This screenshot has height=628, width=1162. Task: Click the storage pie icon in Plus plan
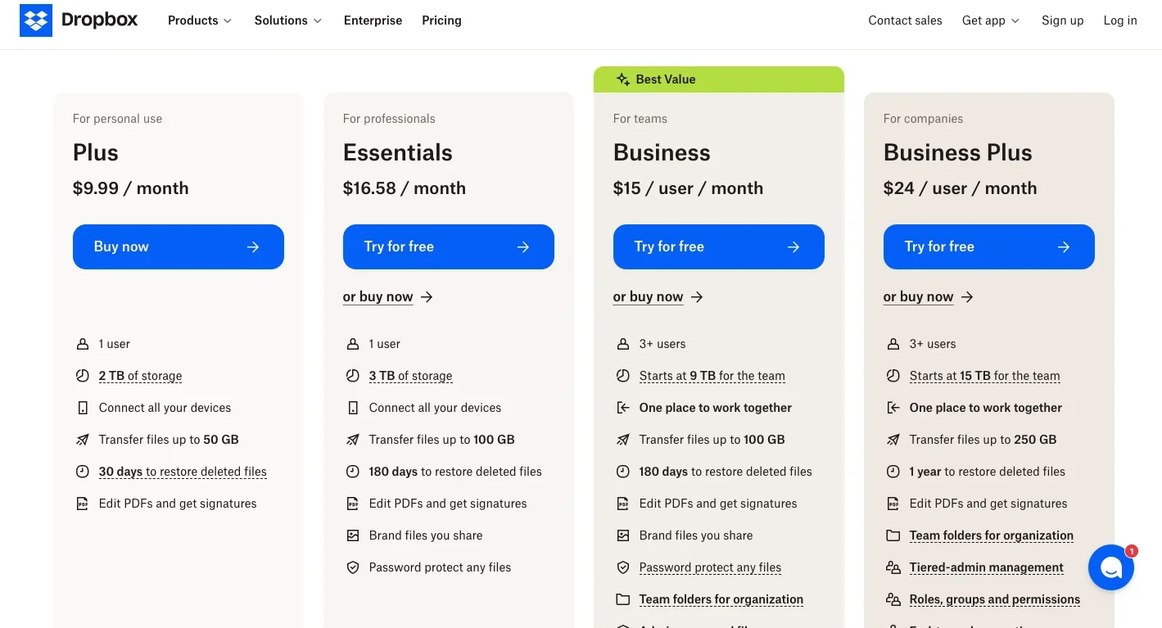[x=82, y=376]
